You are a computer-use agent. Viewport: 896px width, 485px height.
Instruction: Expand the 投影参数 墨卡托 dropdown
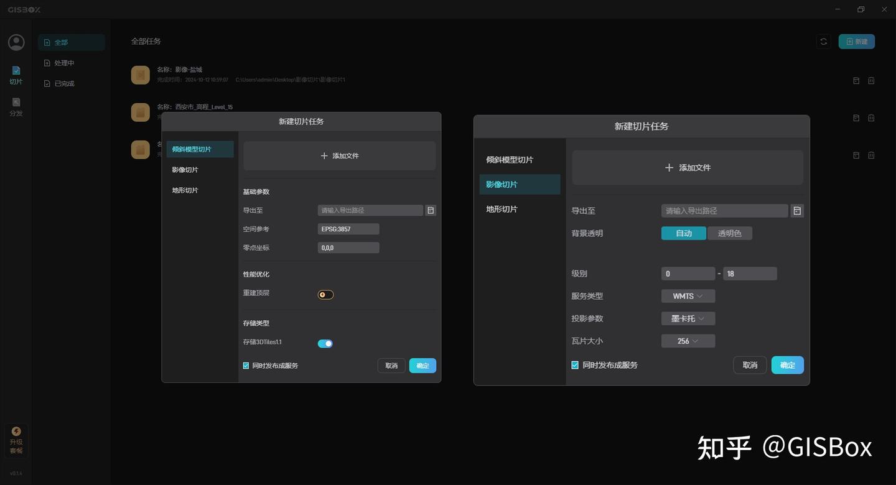(688, 318)
